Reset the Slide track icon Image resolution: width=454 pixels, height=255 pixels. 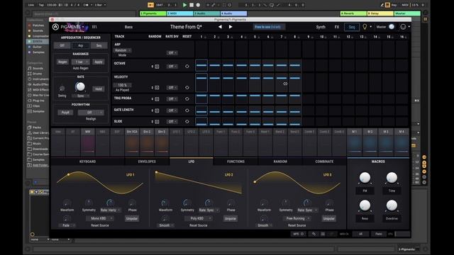pos(187,122)
